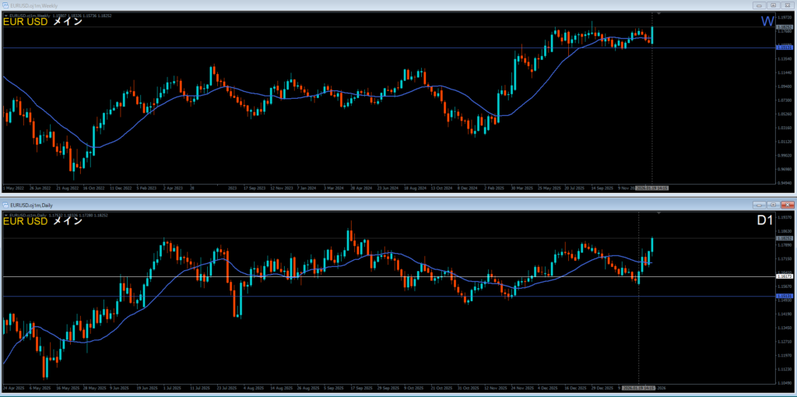Click the 31 Oct 2025 date on Daily axis
This screenshot has width=797, height=397.
[467, 388]
